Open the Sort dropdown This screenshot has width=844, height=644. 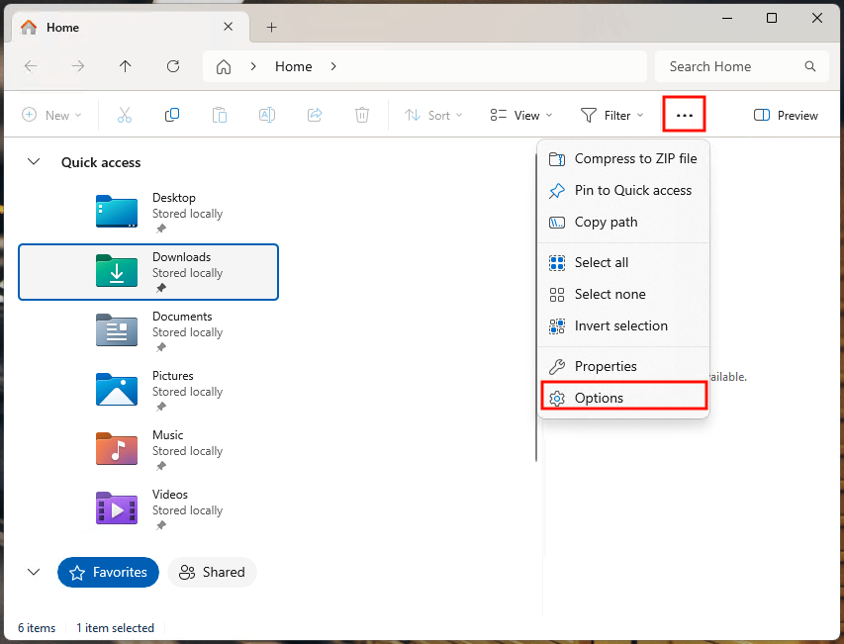pos(433,115)
